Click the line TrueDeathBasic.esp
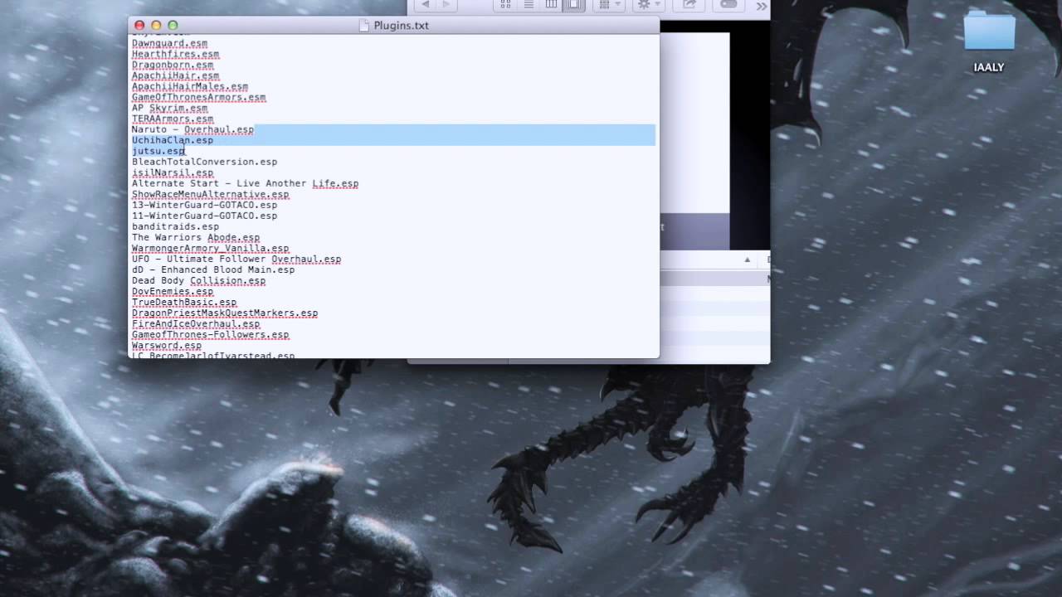This screenshot has height=597, width=1062. point(183,302)
